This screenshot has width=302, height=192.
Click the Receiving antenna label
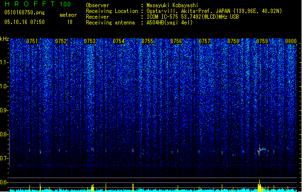[x=110, y=23]
